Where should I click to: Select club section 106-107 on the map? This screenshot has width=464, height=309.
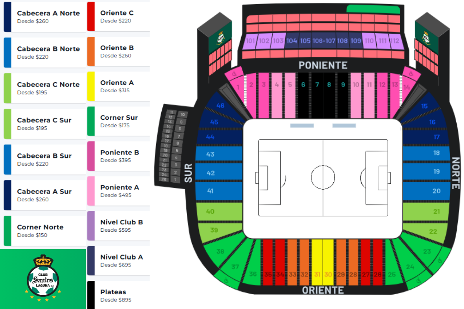coord(324,41)
